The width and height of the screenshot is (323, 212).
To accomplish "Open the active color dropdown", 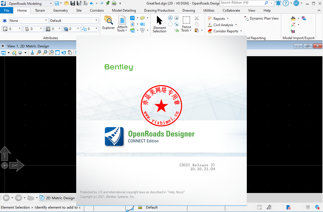I will (x=12, y=29).
